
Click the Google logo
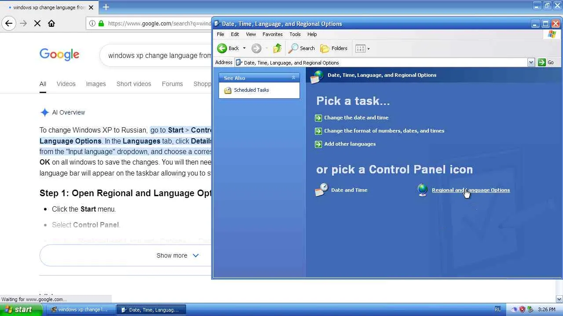pyautogui.click(x=59, y=55)
